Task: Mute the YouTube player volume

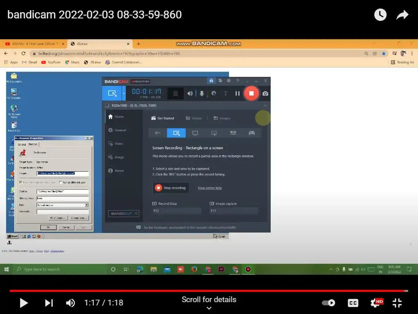Action: coord(70,303)
